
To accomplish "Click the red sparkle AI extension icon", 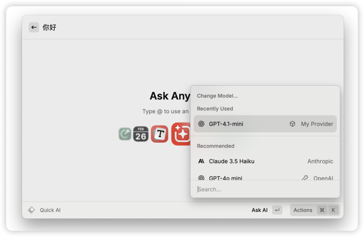I will [181, 134].
